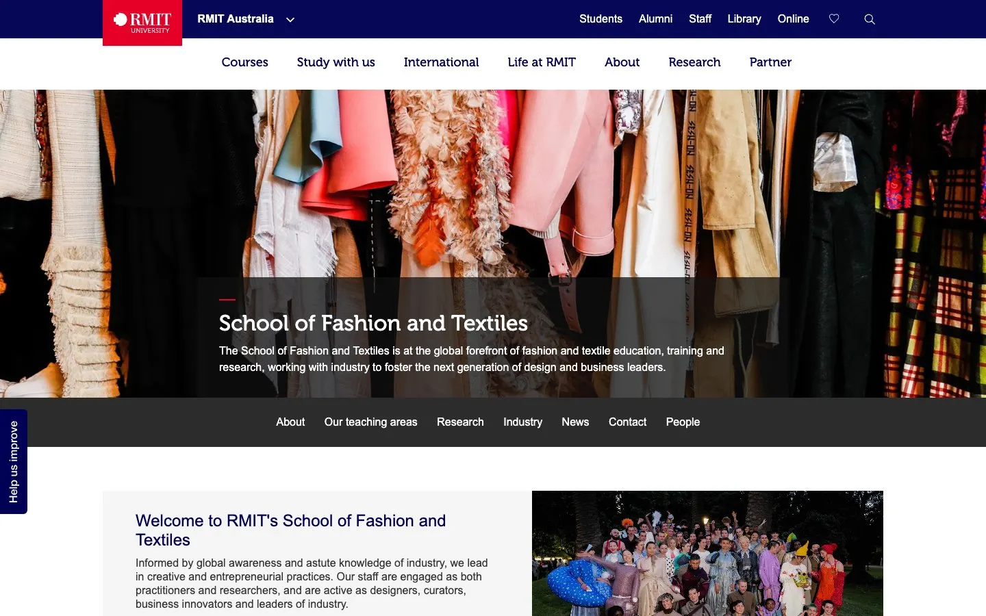
Task: Open the Staff link
Action: pyautogui.click(x=700, y=19)
